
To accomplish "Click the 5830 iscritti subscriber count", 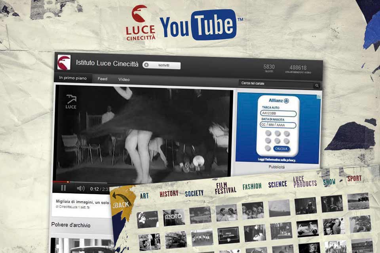I will (x=269, y=68).
